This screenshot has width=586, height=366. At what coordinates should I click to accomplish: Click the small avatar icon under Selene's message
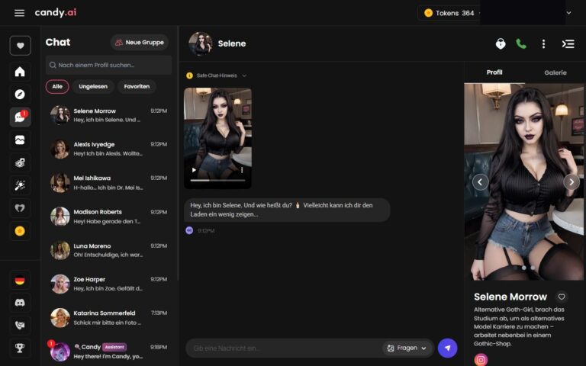(x=189, y=230)
